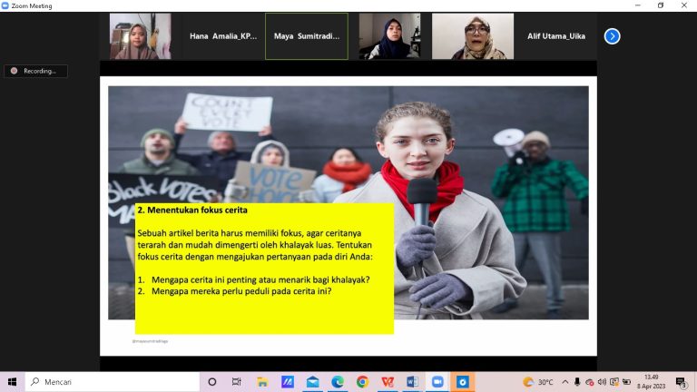Select Hana Amalia_KP participant tile
The height and width of the screenshot is (392, 697).
[x=223, y=36]
